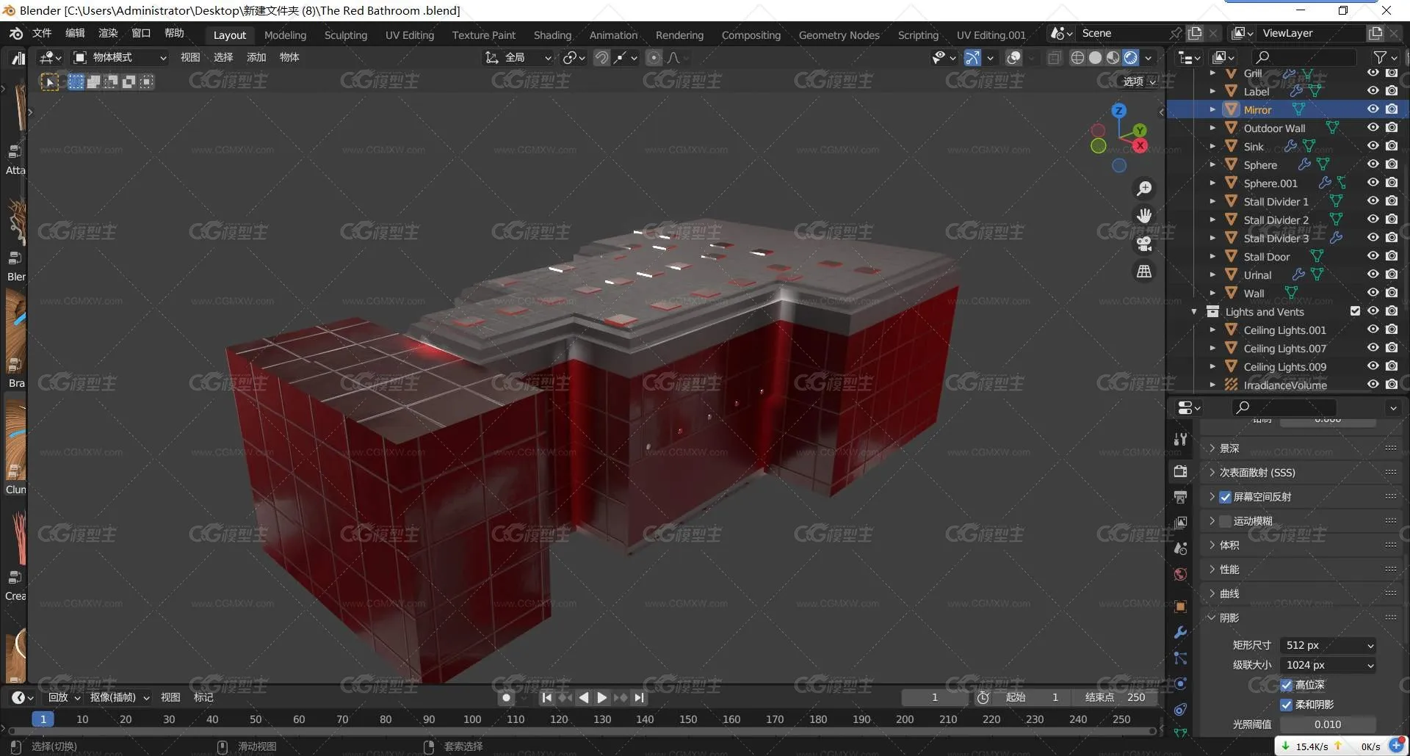Viewport: 1410px width, 756px height.
Task: Enable the 运动模糊 checkbox
Action: click(1226, 522)
